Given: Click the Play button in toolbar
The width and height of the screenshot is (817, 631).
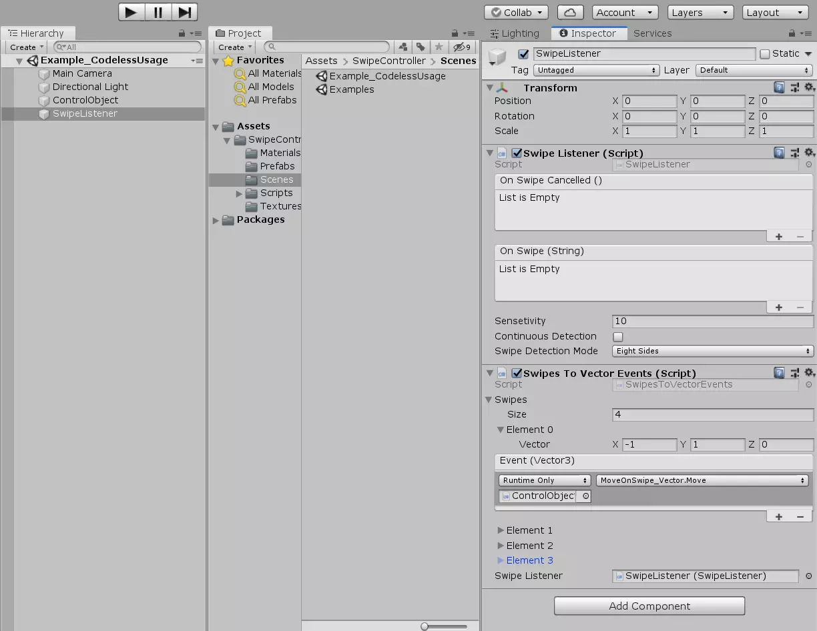Looking at the screenshot, I should [131, 12].
